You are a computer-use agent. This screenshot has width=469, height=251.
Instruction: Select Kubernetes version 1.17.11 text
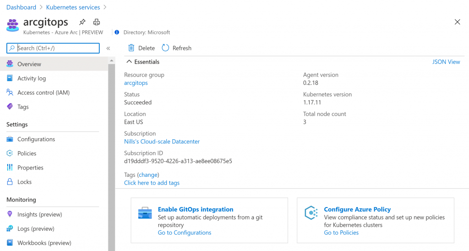pyautogui.click(x=312, y=102)
